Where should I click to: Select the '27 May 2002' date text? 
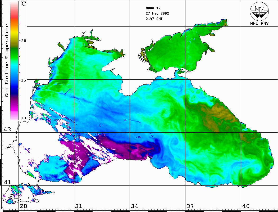pos(157,13)
